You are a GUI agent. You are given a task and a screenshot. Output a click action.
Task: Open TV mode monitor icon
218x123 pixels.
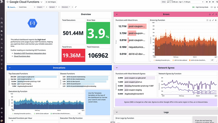click(215, 7)
